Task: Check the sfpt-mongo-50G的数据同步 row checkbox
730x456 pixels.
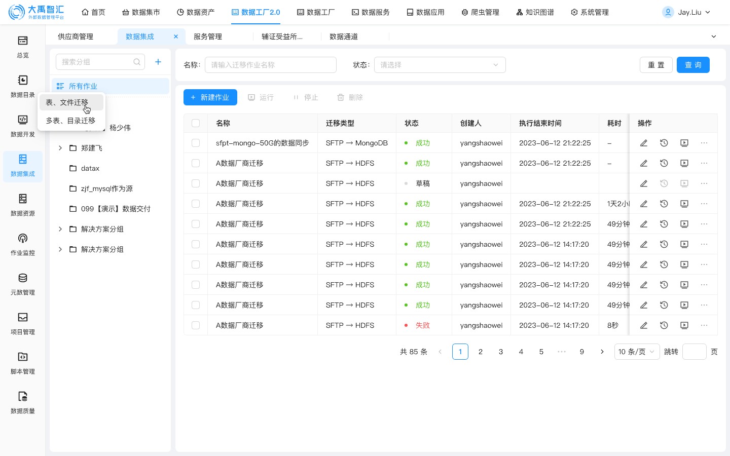Action: [196, 143]
